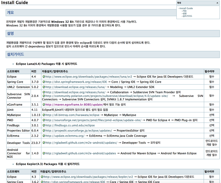
Task: Select the EclEmma software name cell
Action: pyautogui.click(x=19, y=136)
